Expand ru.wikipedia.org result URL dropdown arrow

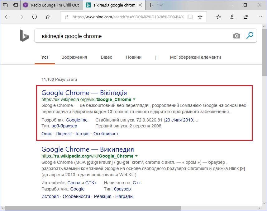[x=136, y=156]
